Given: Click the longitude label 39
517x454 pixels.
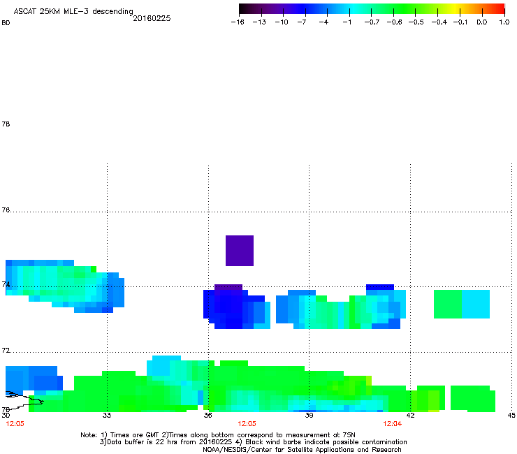Looking at the screenshot, I should [309, 416].
